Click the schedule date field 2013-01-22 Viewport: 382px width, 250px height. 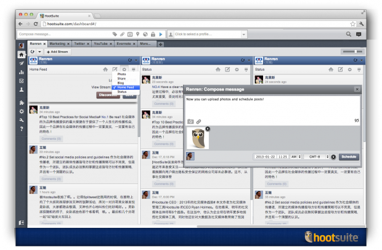[x=265, y=157]
